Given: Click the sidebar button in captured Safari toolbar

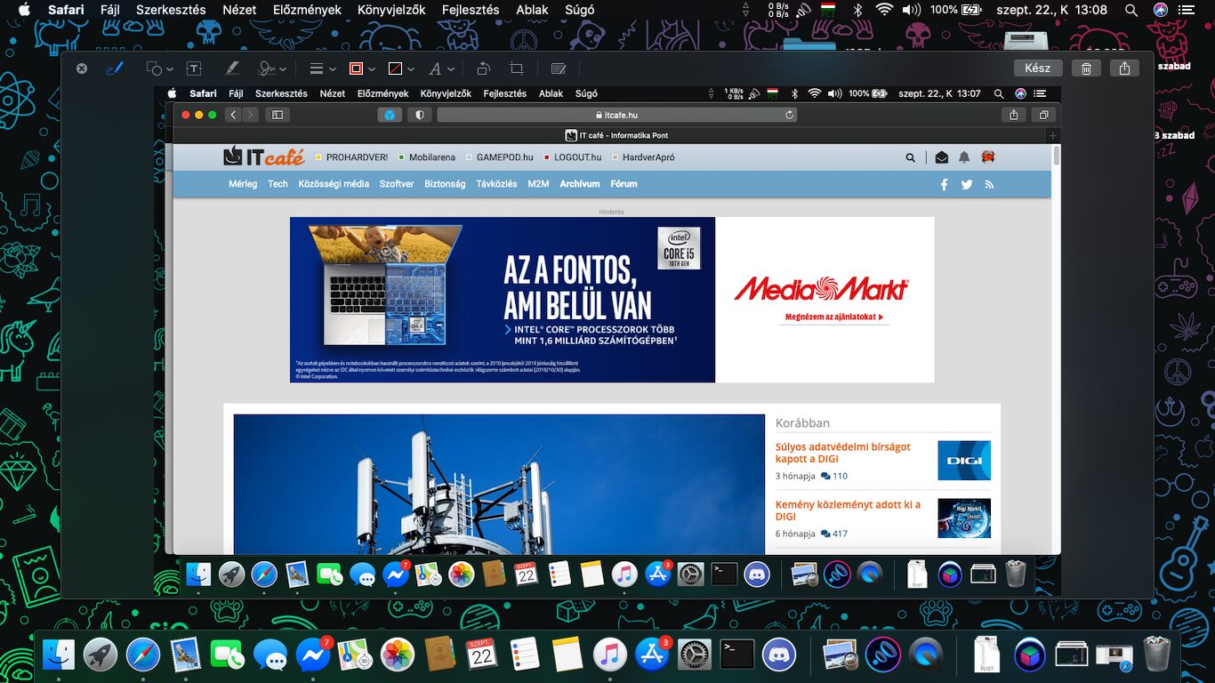Looking at the screenshot, I should coord(278,115).
